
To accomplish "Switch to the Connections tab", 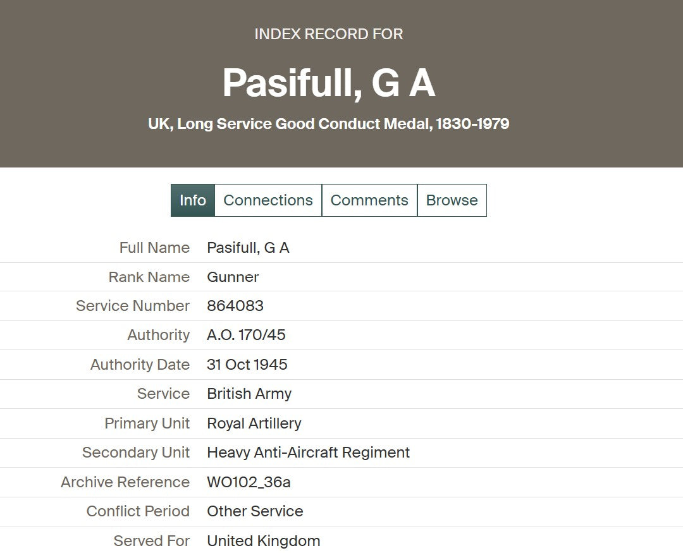I will click(268, 200).
